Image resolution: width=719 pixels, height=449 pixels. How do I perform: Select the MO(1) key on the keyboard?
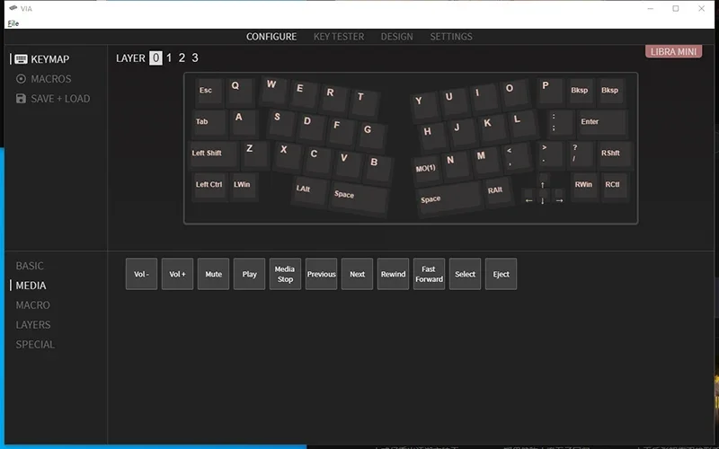point(426,168)
